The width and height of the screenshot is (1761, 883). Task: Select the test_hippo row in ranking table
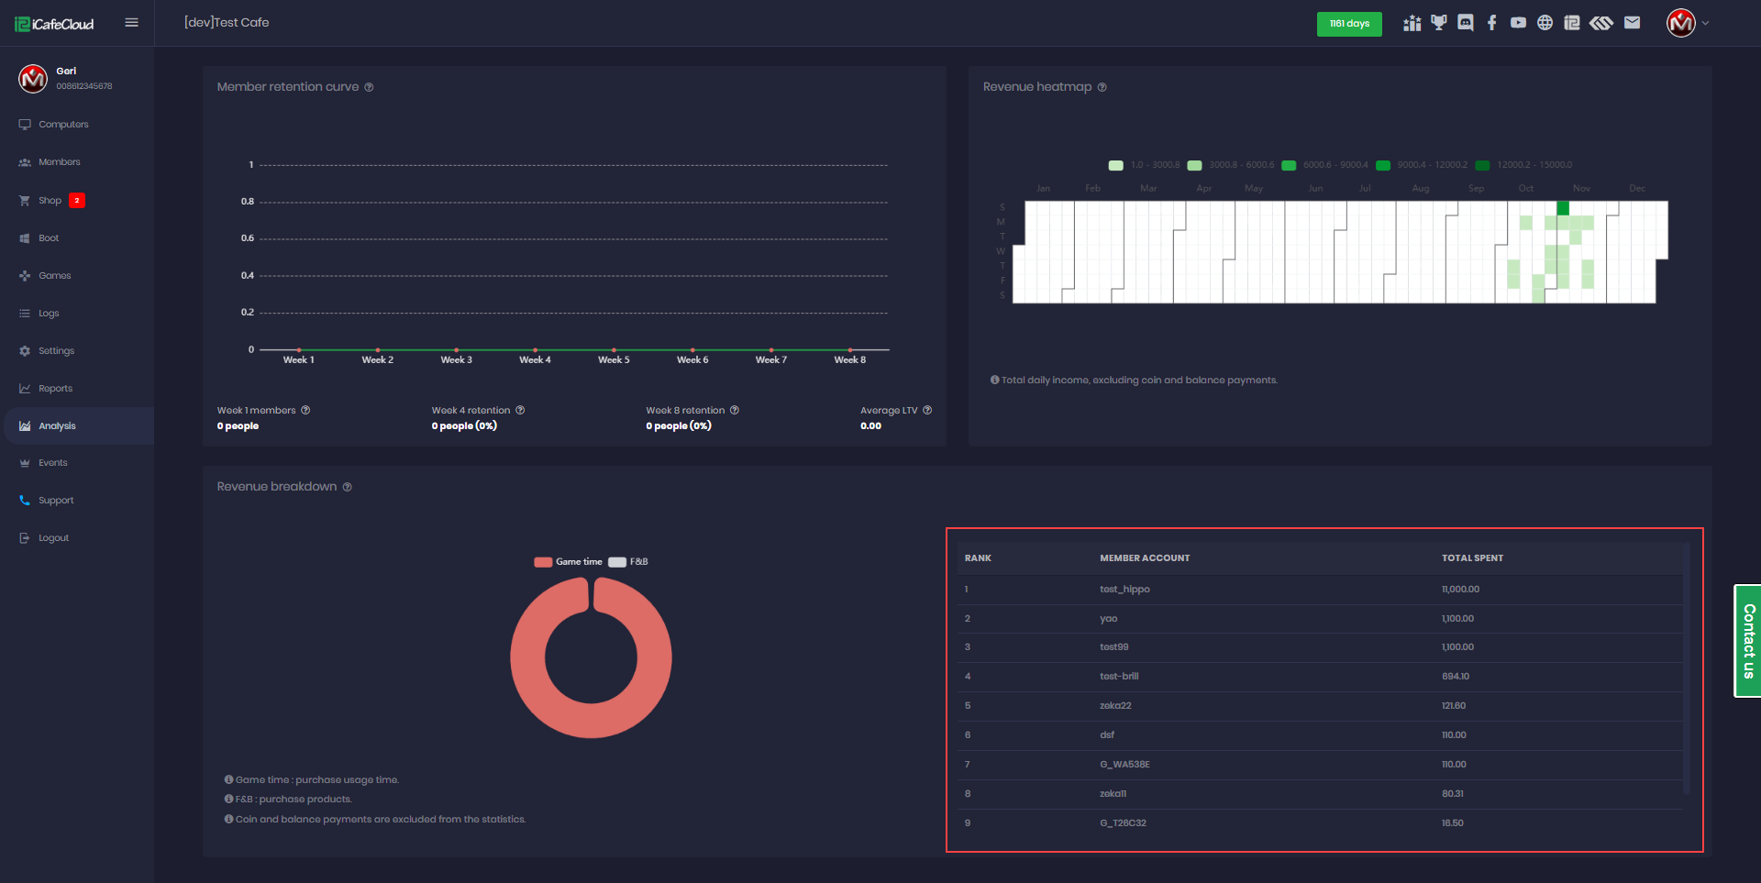pyautogui.click(x=1124, y=590)
